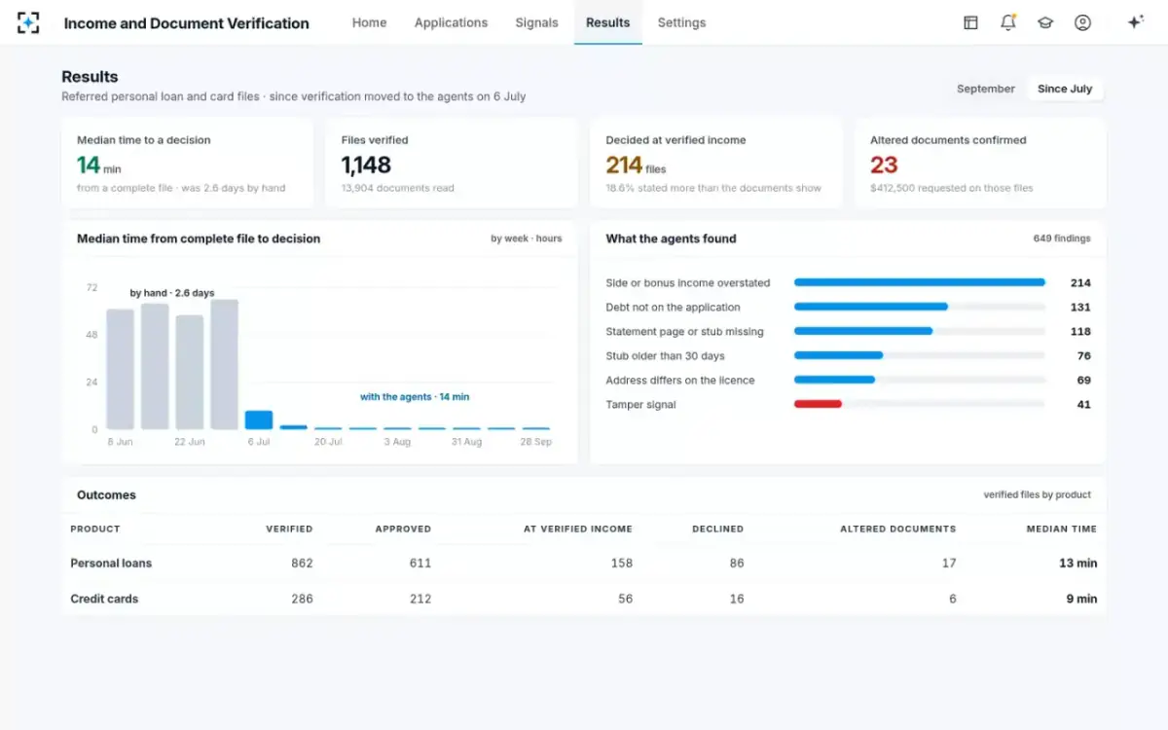Click the 6 Jul bar in the chart

(x=259, y=420)
